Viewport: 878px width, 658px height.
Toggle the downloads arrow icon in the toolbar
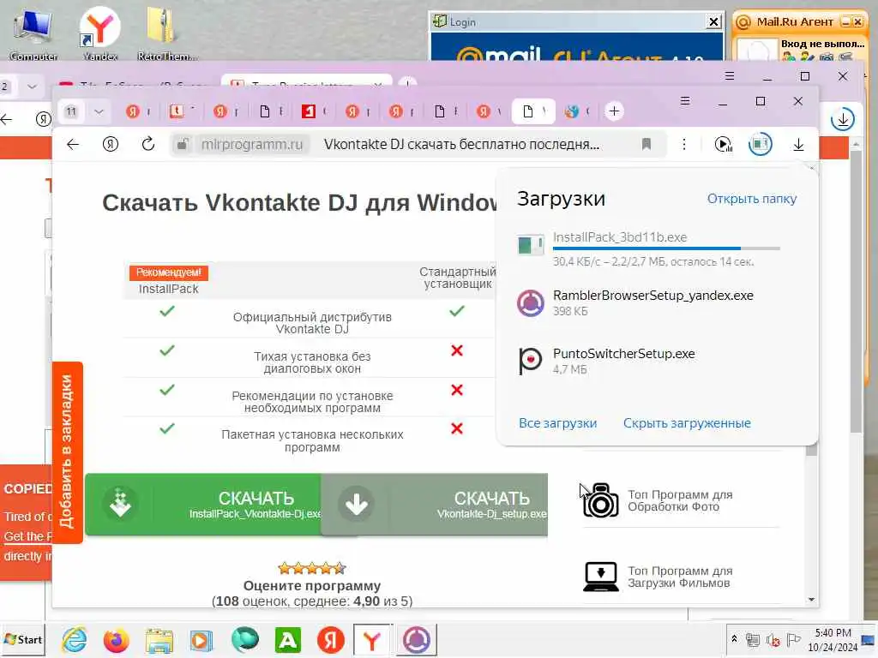(x=798, y=145)
